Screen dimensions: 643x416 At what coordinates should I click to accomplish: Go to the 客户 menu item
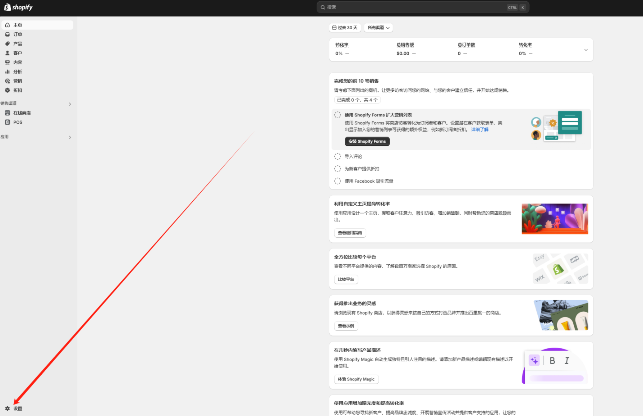(37, 53)
